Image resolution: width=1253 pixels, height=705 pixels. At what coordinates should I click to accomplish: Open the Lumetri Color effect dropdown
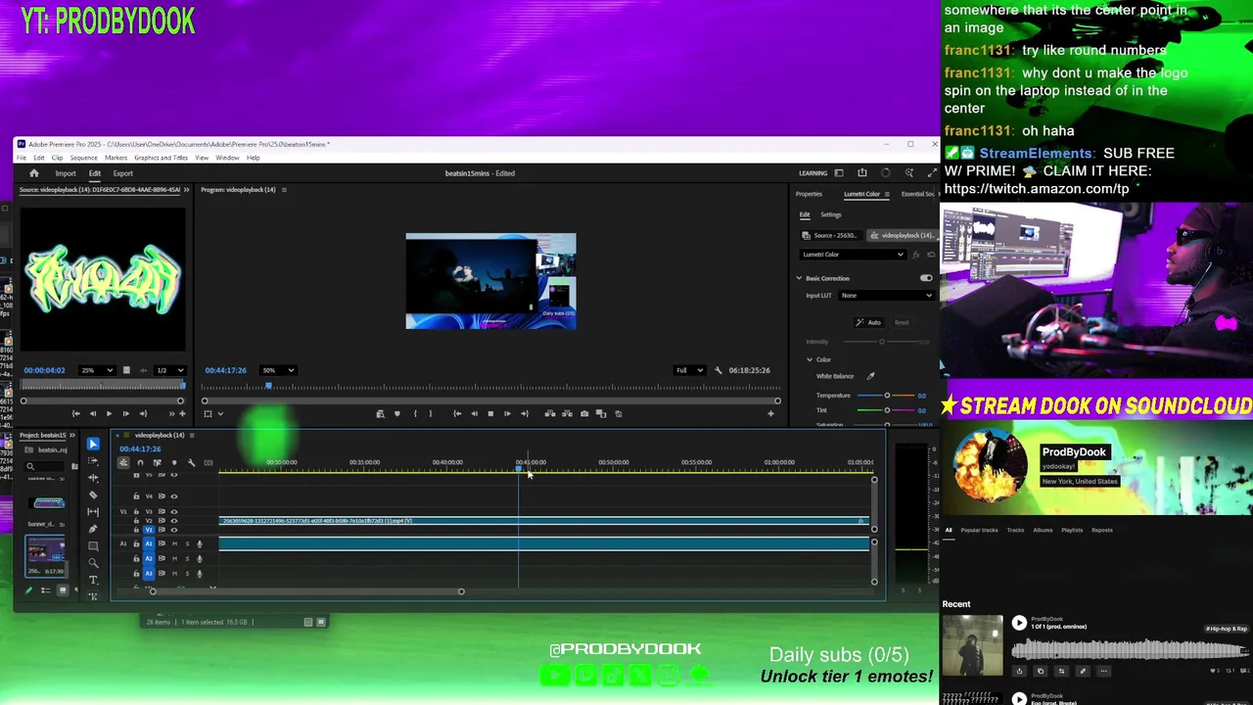click(853, 255)
